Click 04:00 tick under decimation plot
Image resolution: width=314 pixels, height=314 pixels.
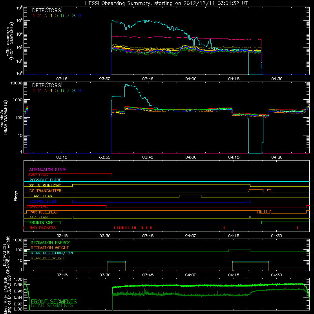click(191, 275)
